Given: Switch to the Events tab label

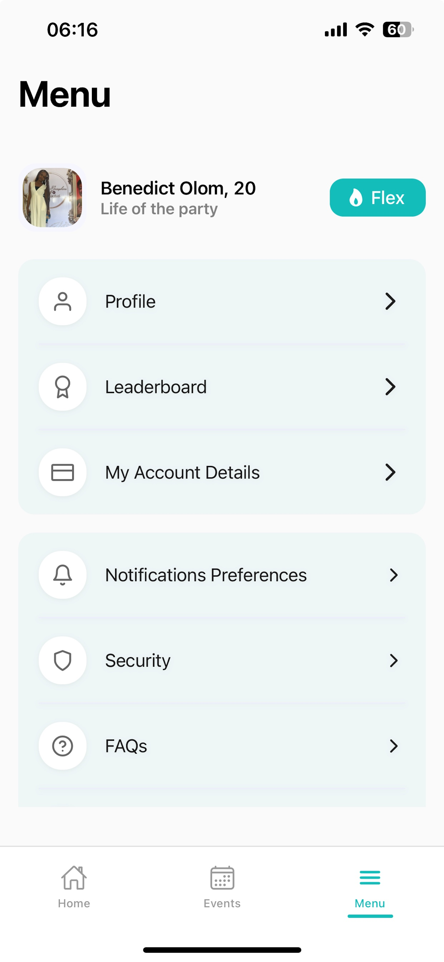Looking at the screenshot, I should click(x=222, y=903).
